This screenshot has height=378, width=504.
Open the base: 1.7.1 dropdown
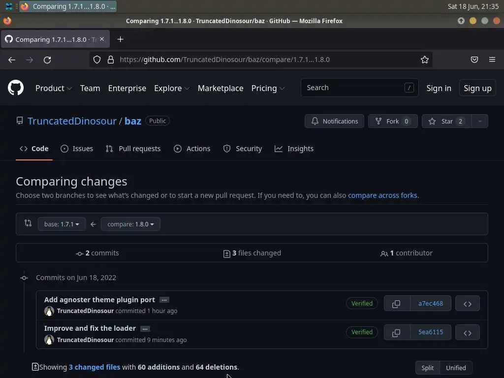click(x=62, y=224)
